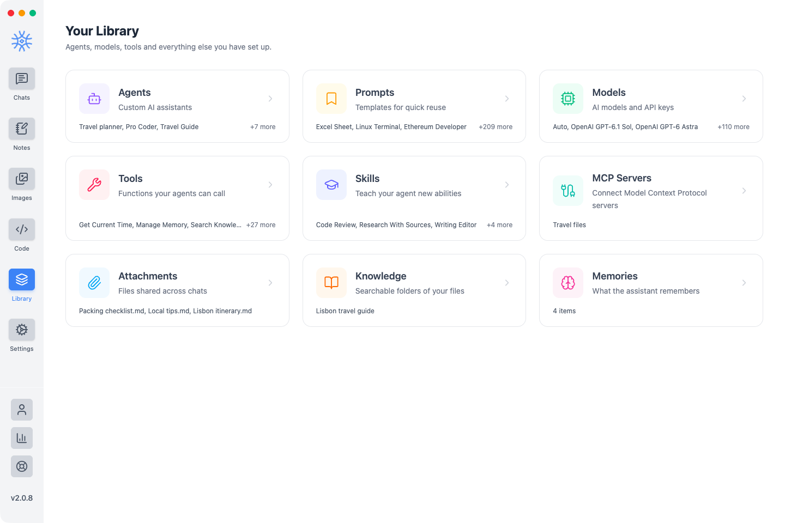Expand Attachments card with its chevron
Image resolution: width=785 pixels, height=523 pixels.
click(270, 283)
